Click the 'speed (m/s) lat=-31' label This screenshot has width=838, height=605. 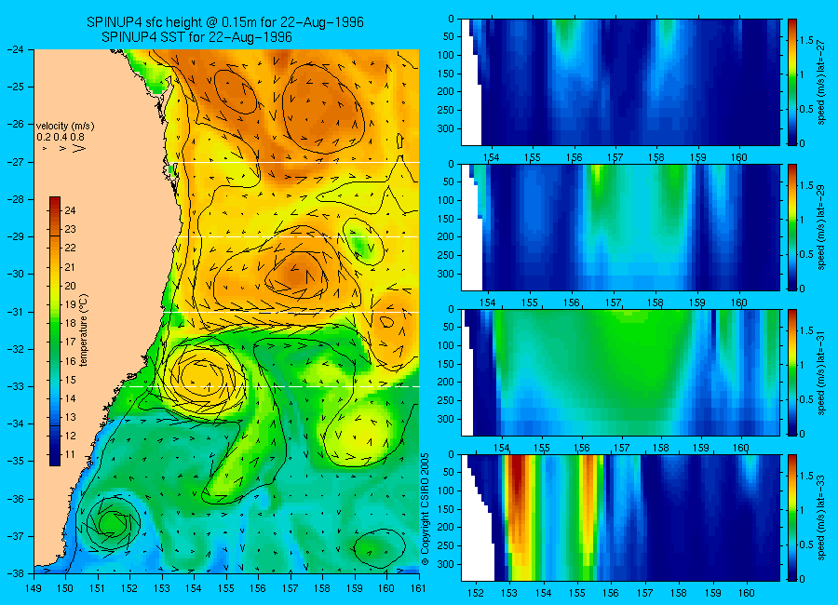(822, 375)
